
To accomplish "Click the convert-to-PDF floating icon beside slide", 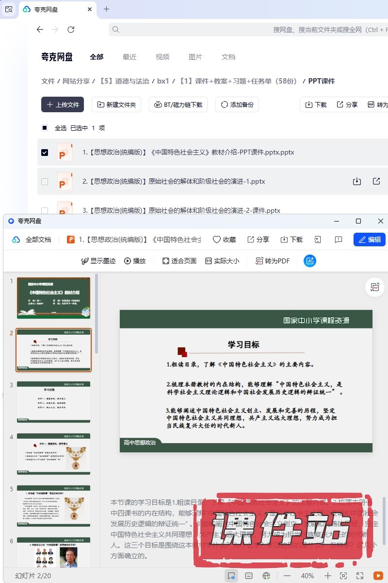I will 375,287.
